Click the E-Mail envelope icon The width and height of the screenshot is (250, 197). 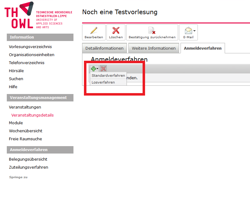[188, 31]
